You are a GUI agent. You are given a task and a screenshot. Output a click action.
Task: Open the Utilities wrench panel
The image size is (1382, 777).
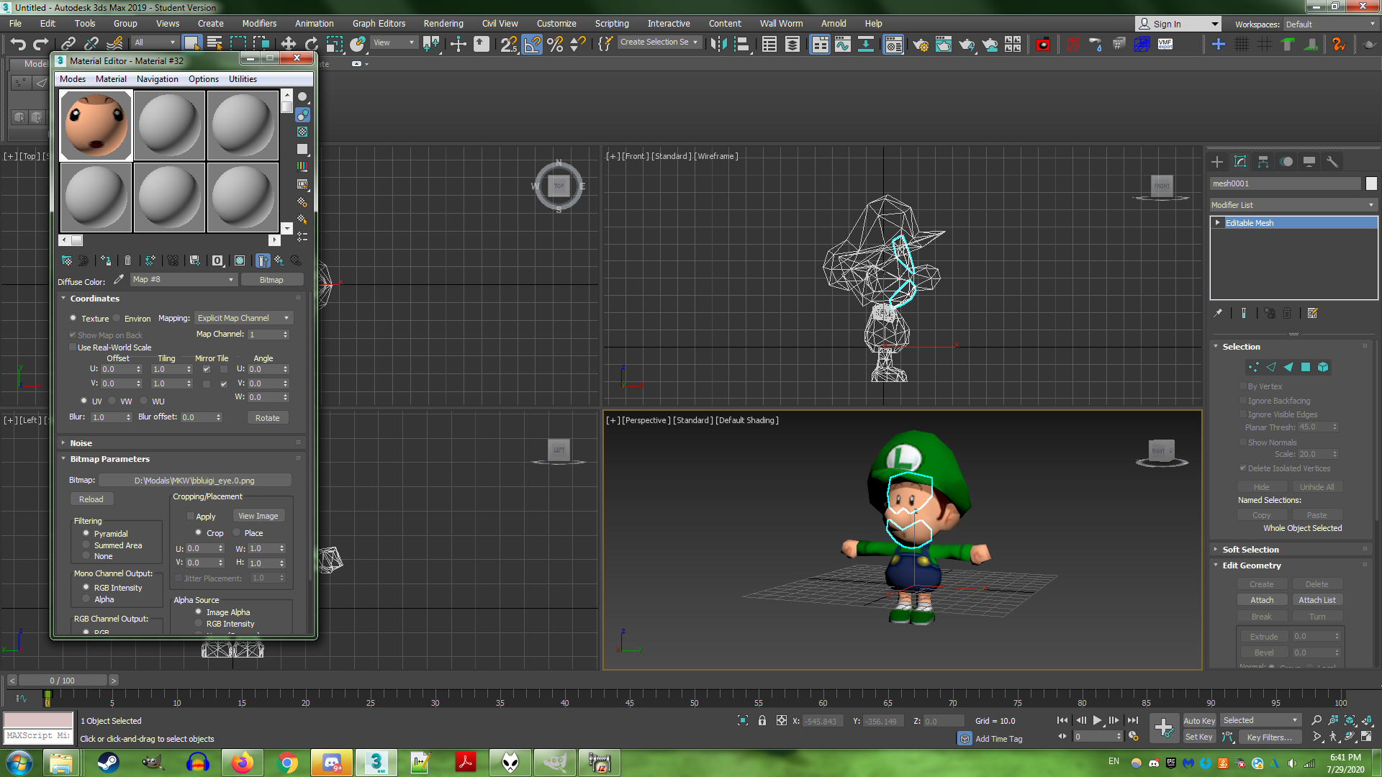(1332, 161)
